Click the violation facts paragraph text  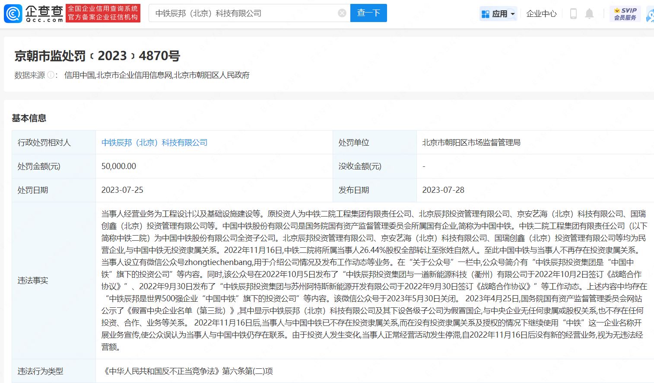click(x=374, y=281)
